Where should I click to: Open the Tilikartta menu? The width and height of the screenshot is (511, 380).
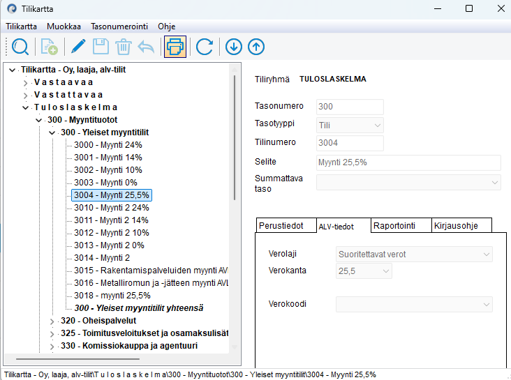21,26
